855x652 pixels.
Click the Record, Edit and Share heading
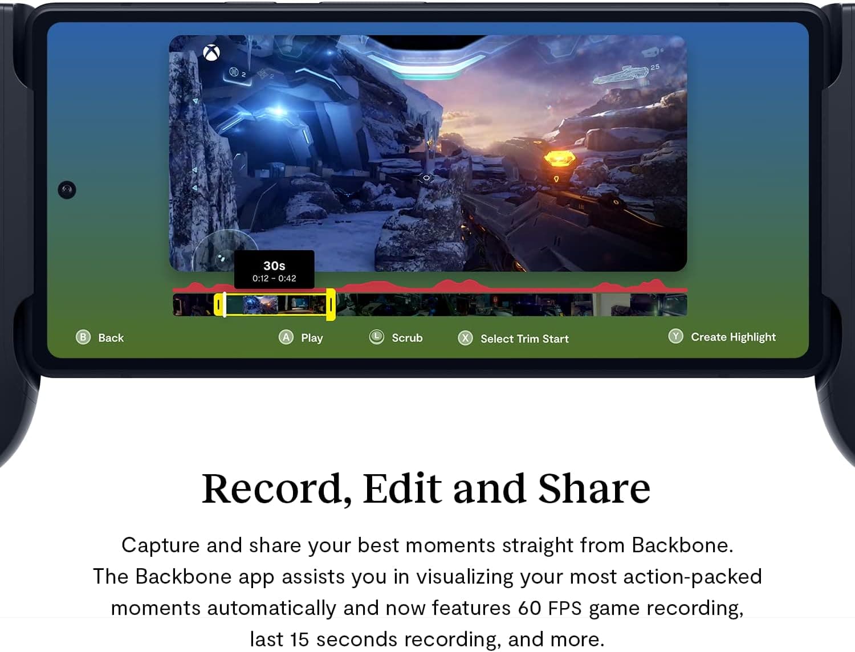426,488
